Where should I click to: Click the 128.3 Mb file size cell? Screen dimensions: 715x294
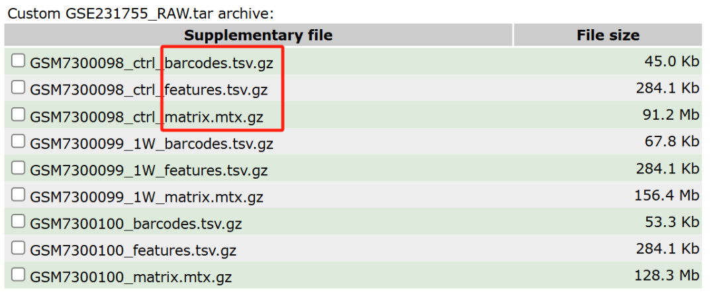[x=667, y=275]
